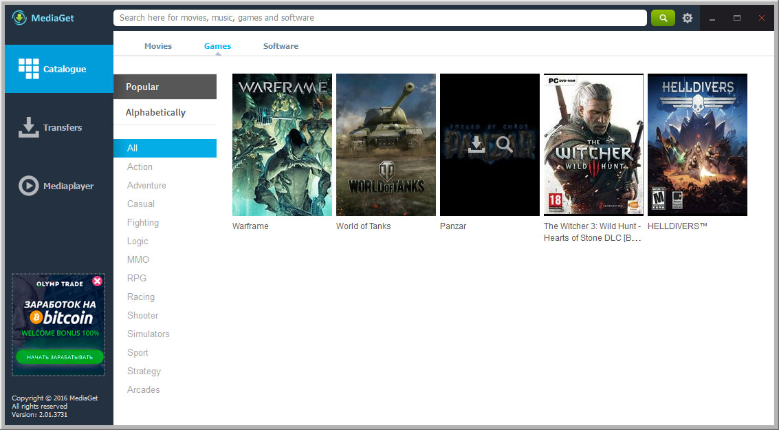The image size is (779, 430).
Task: Click the search input field
Action: pos(380,18)
